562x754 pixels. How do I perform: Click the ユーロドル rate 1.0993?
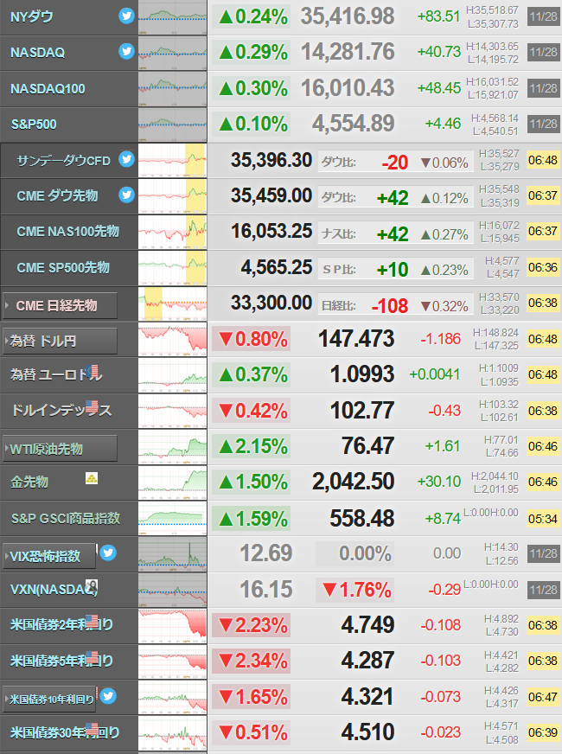tap(362, 374)
